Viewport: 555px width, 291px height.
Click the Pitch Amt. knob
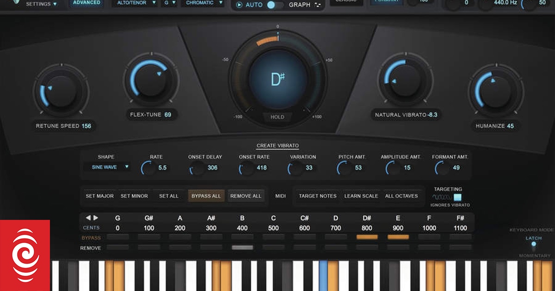point(345,168)
